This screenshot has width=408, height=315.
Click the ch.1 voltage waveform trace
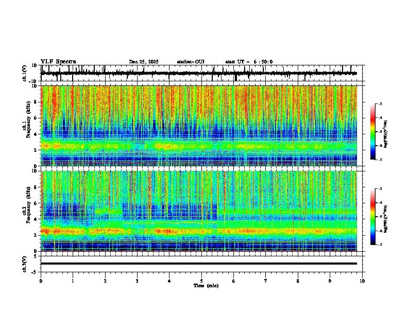click(x=199, y=73)
